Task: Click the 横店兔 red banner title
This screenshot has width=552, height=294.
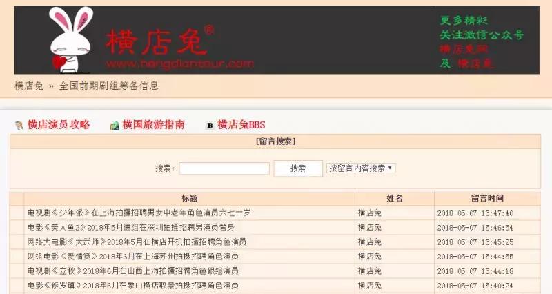Action: point(156,42)
